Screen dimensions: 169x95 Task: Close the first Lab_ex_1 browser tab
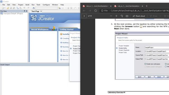[111, 6]
